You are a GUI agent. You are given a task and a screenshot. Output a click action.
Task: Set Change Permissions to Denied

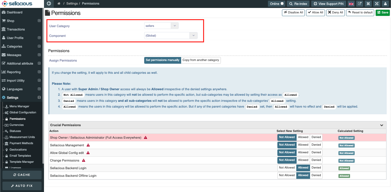click(x=316, y=160)
